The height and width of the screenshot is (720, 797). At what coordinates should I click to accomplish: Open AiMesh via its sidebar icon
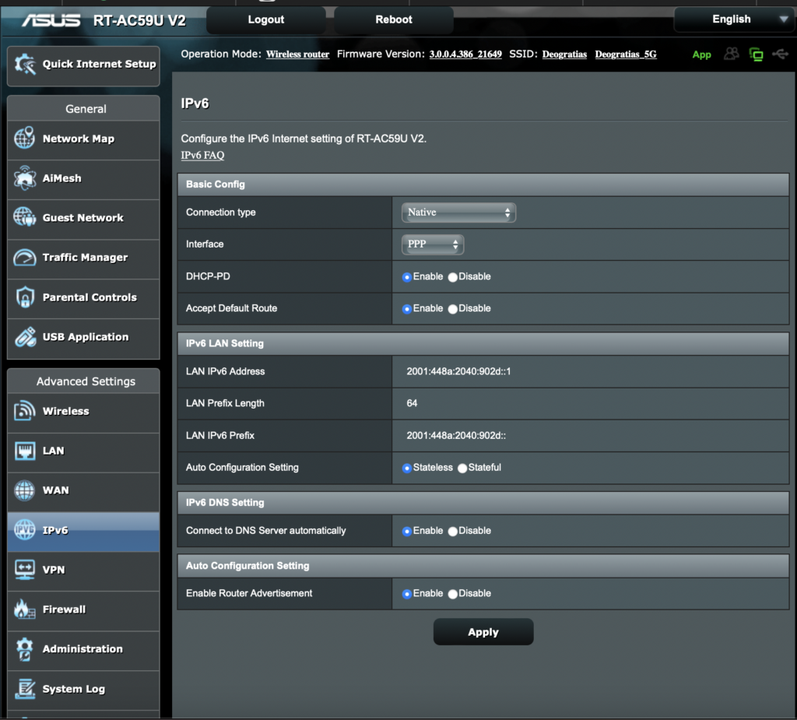[25, 178]
